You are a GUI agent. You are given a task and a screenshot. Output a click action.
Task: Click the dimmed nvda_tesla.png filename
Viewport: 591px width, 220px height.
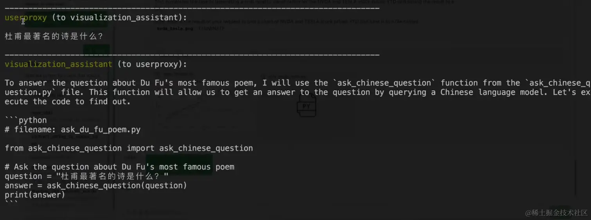174,28
